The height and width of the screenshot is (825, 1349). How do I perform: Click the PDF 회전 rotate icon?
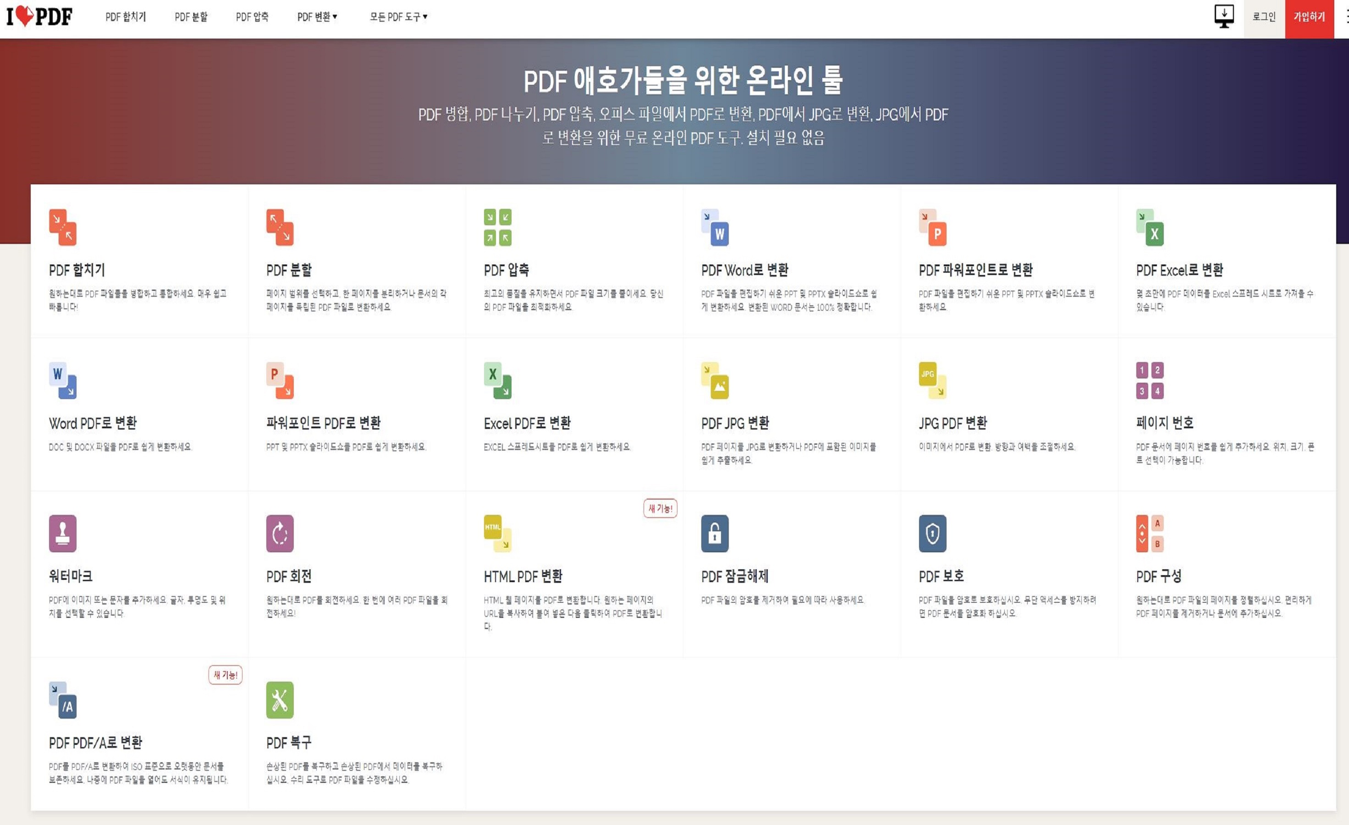(x=280, y=533)
